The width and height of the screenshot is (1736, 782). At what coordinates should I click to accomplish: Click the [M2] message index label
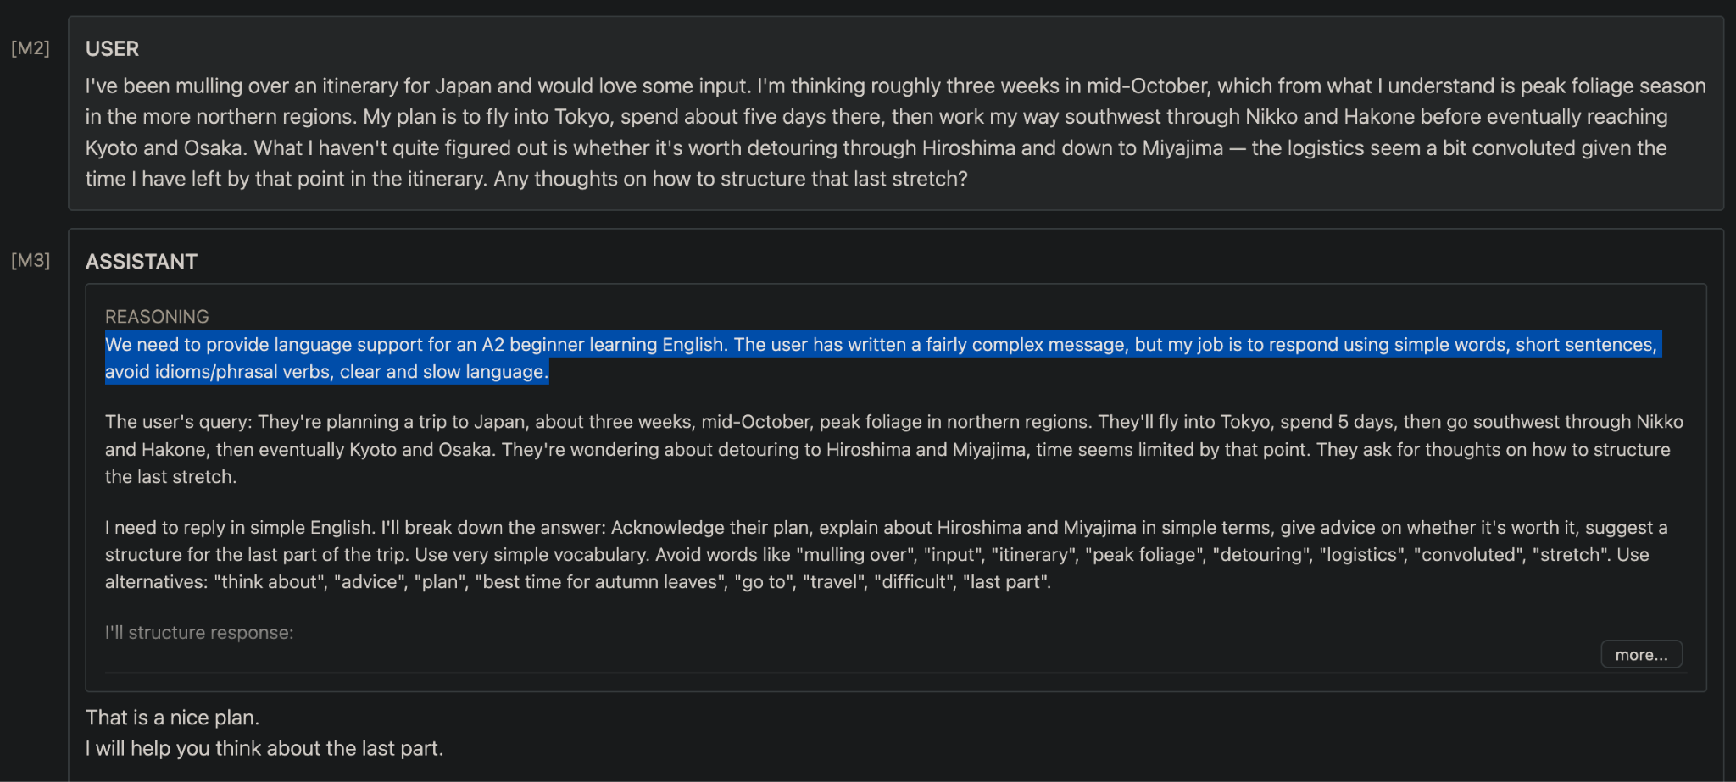(x=31, y=48)
